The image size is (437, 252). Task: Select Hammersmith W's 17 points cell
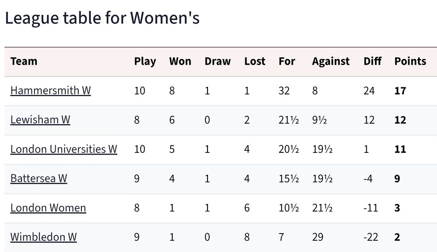pos(400,91)
